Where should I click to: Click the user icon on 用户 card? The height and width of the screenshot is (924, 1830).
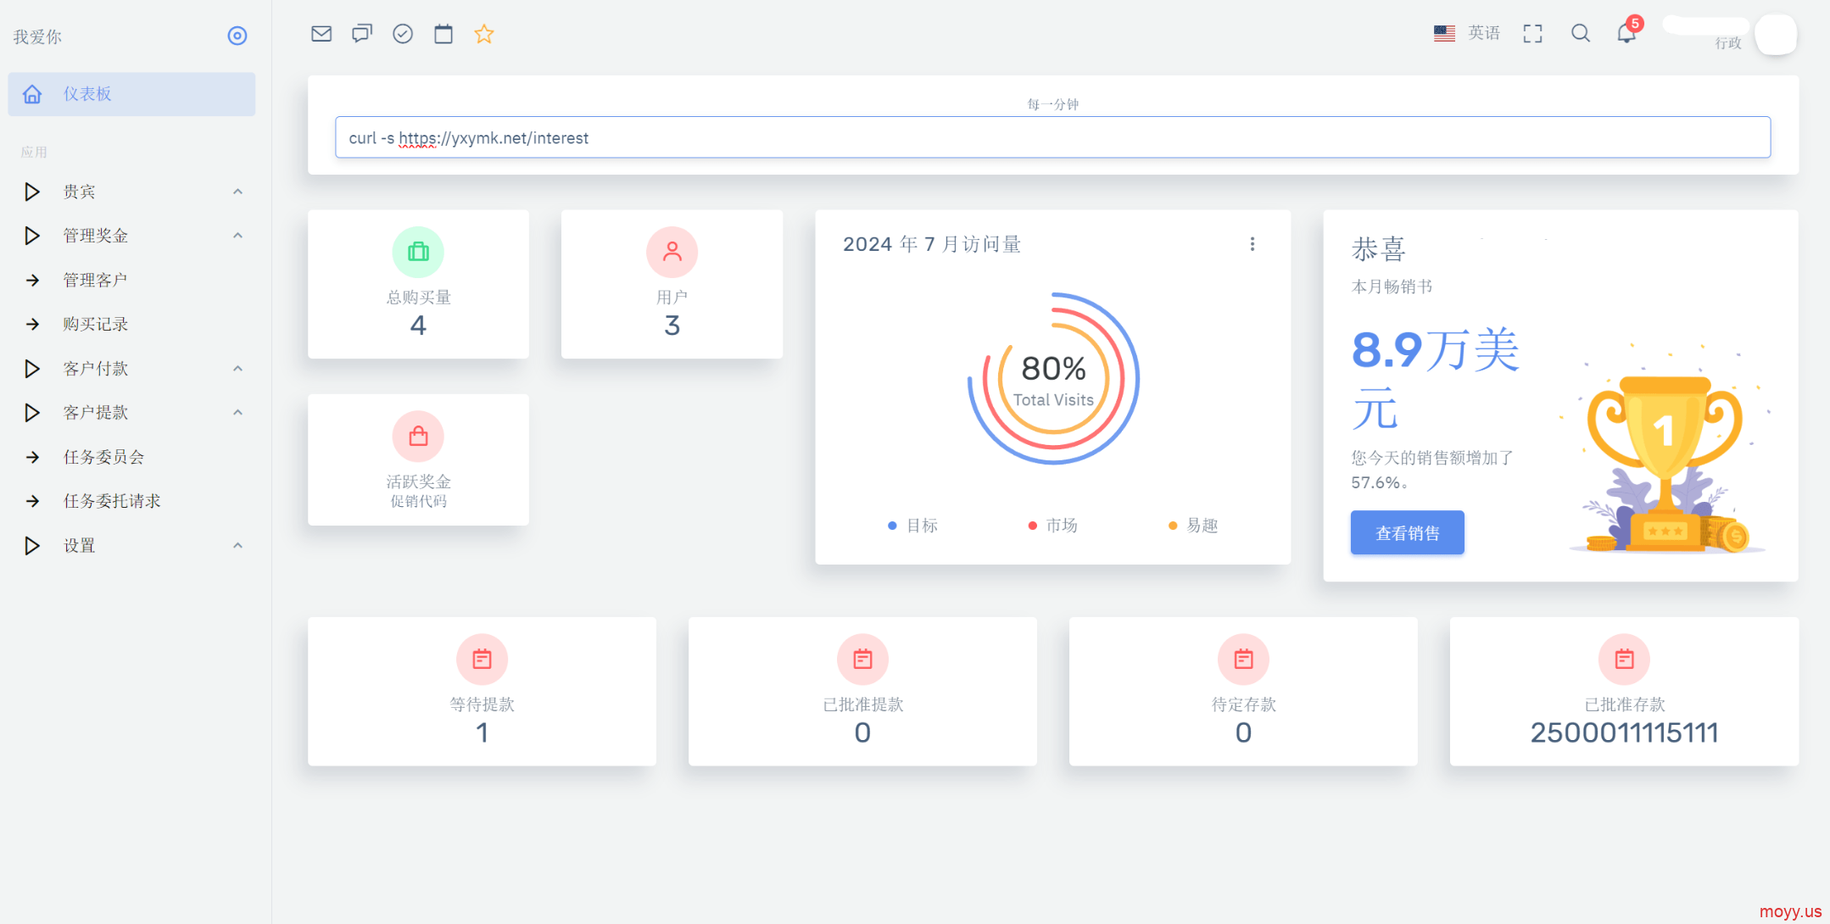(x=672, y=252)
